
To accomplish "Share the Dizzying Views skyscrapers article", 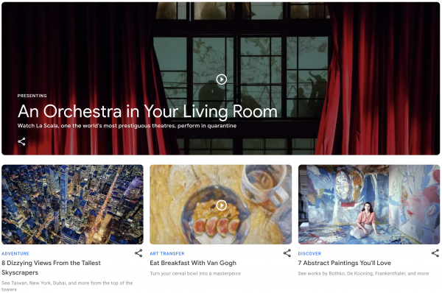I will [x=138, y=253].
